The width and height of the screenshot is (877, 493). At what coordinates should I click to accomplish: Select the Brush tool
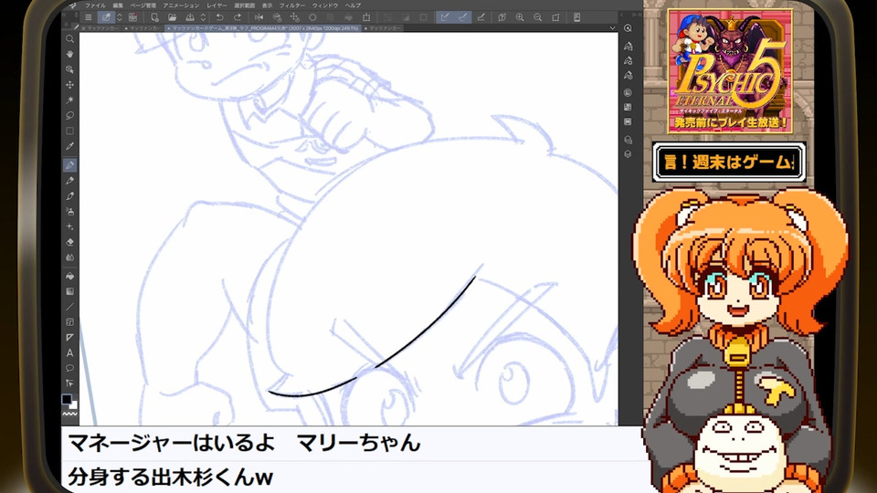70,196
